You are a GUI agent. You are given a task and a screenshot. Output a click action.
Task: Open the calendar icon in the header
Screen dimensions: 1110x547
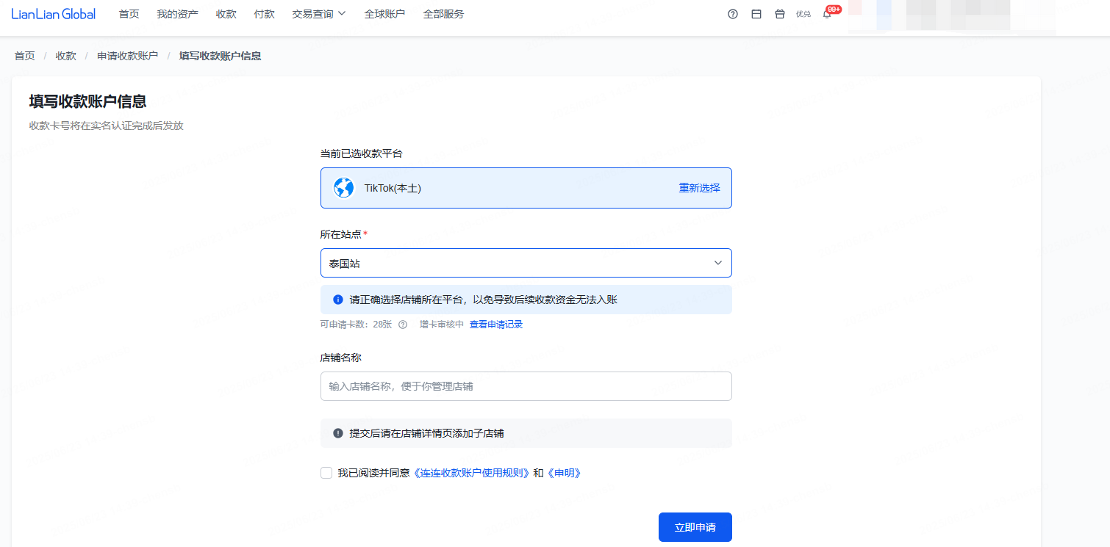click(x=756, y=14)
